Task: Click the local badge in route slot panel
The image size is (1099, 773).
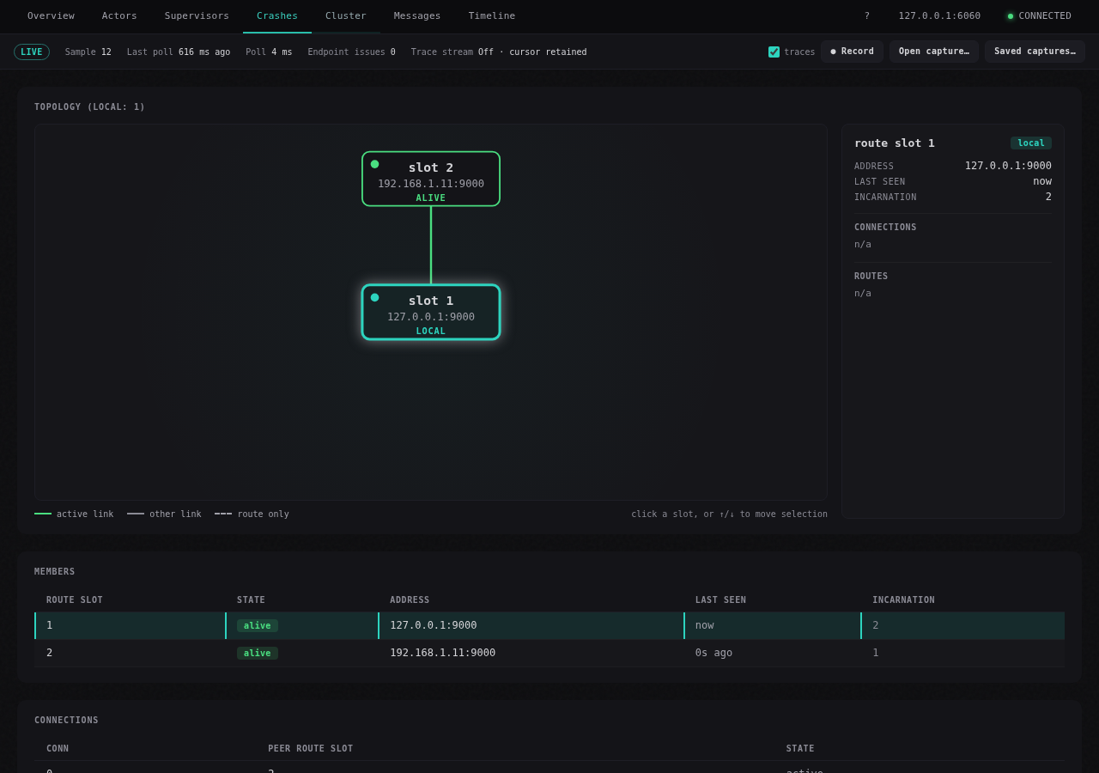Action: [x=1031, y=143]
